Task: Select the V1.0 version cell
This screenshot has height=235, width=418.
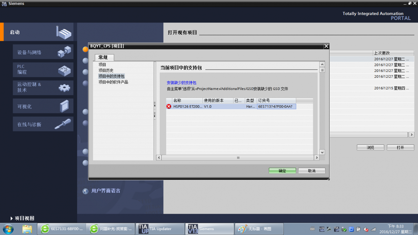Action: pyautogui.click(x=218, y=106)
